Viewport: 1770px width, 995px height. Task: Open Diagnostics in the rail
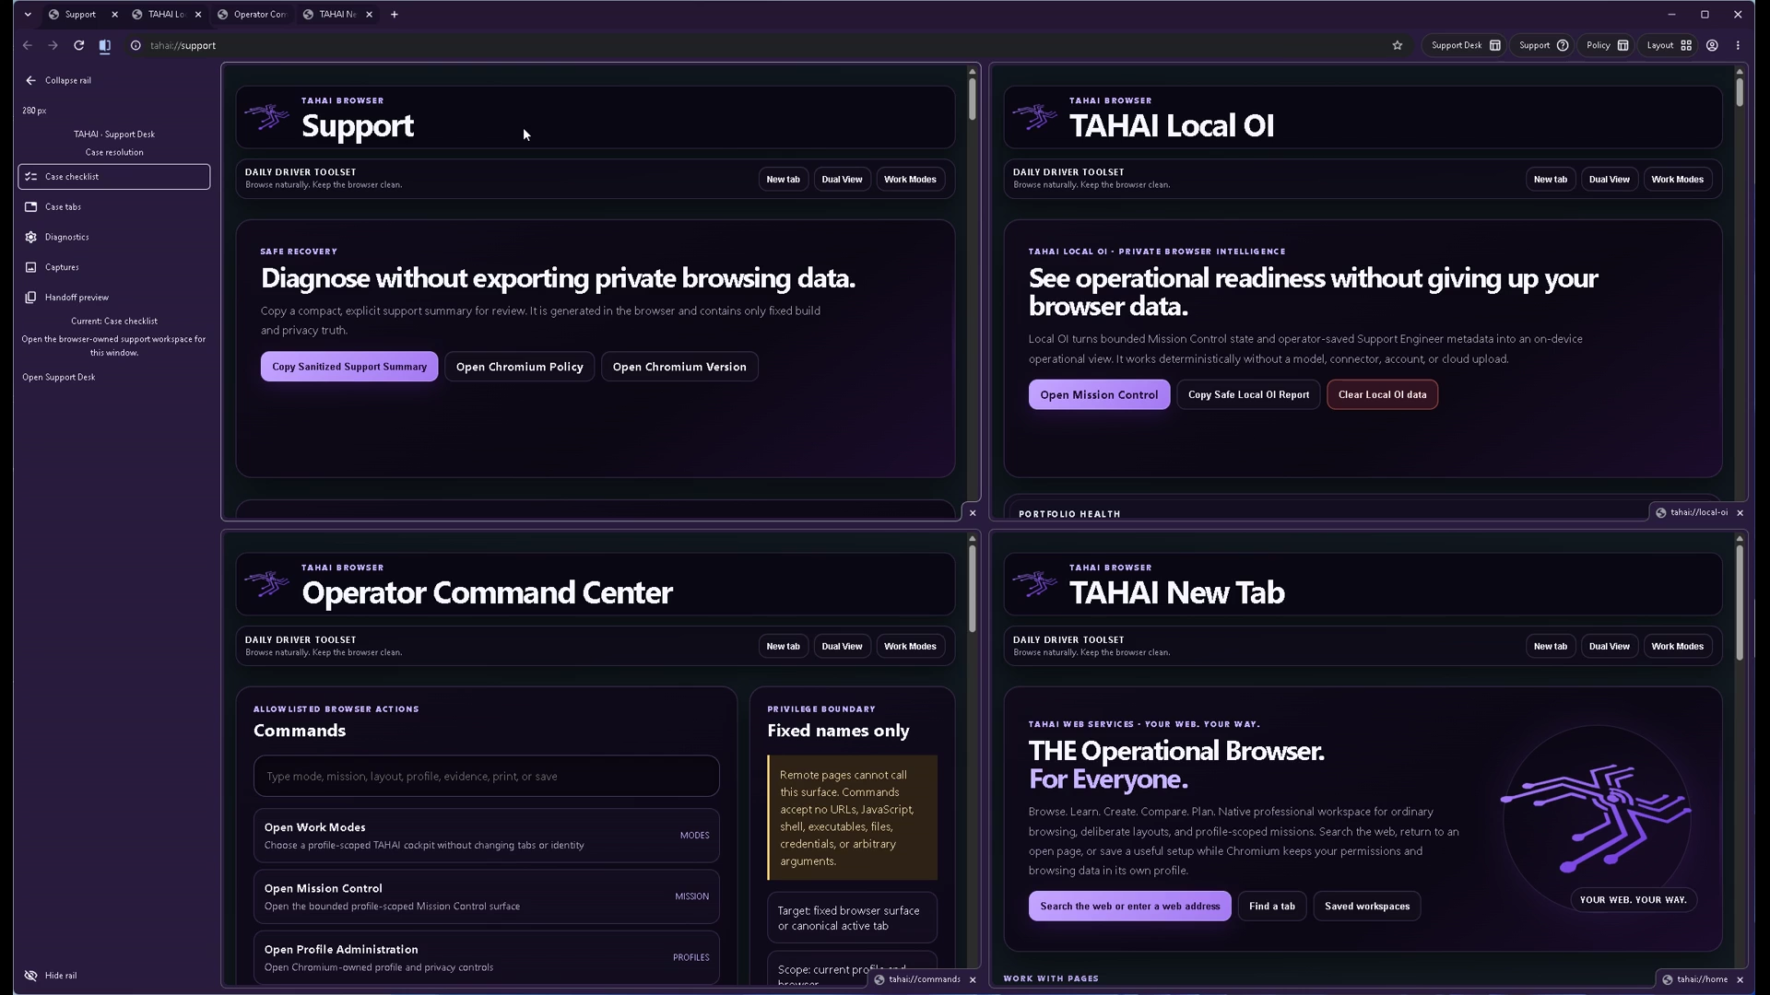114,238
